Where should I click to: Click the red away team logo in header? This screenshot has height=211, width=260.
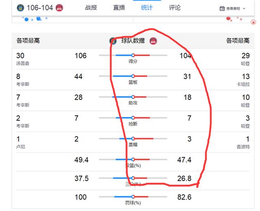point(59,8)
